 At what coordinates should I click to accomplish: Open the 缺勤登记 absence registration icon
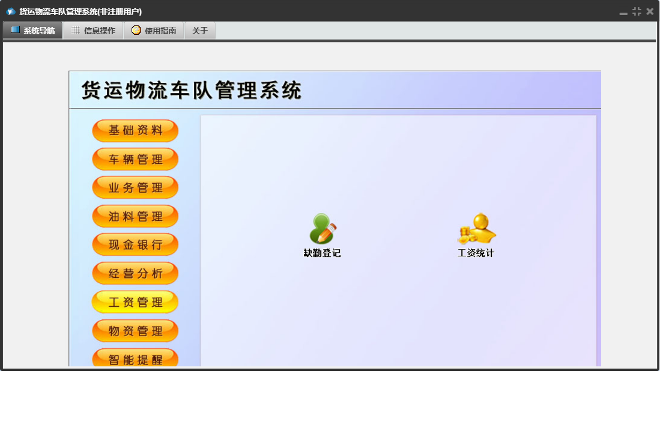coord(322,231)
